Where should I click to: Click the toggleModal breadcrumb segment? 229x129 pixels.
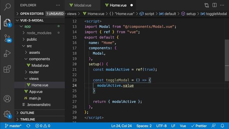click(x=214, y=14)
